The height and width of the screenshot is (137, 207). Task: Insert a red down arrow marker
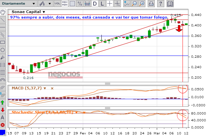(3, 110)
